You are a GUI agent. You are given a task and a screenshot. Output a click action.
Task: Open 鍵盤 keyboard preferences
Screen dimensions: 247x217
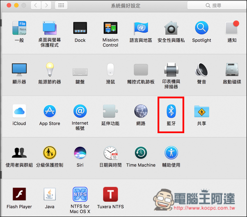click(x=80, y=72)
